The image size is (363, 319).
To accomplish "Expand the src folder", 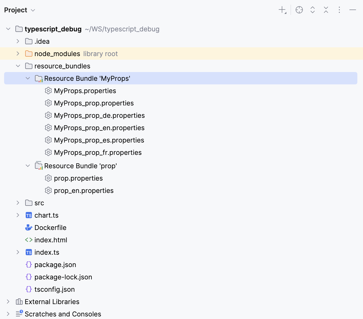I will [x=18, y=203].
